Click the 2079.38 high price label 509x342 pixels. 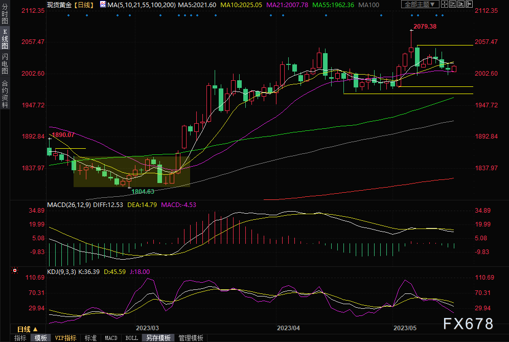425,27
